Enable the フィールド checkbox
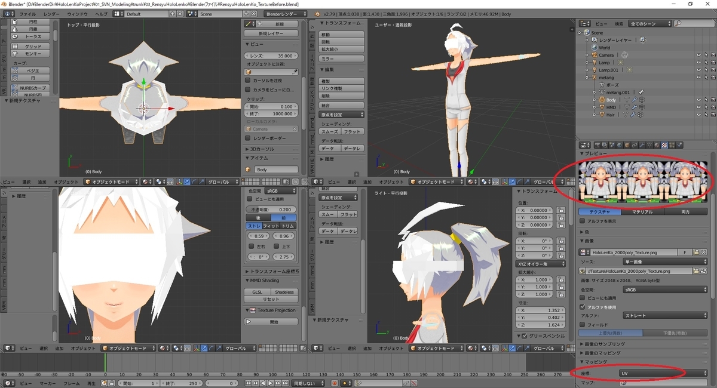The height and width of the screenshot is (388, 717). tap(583, 324)
